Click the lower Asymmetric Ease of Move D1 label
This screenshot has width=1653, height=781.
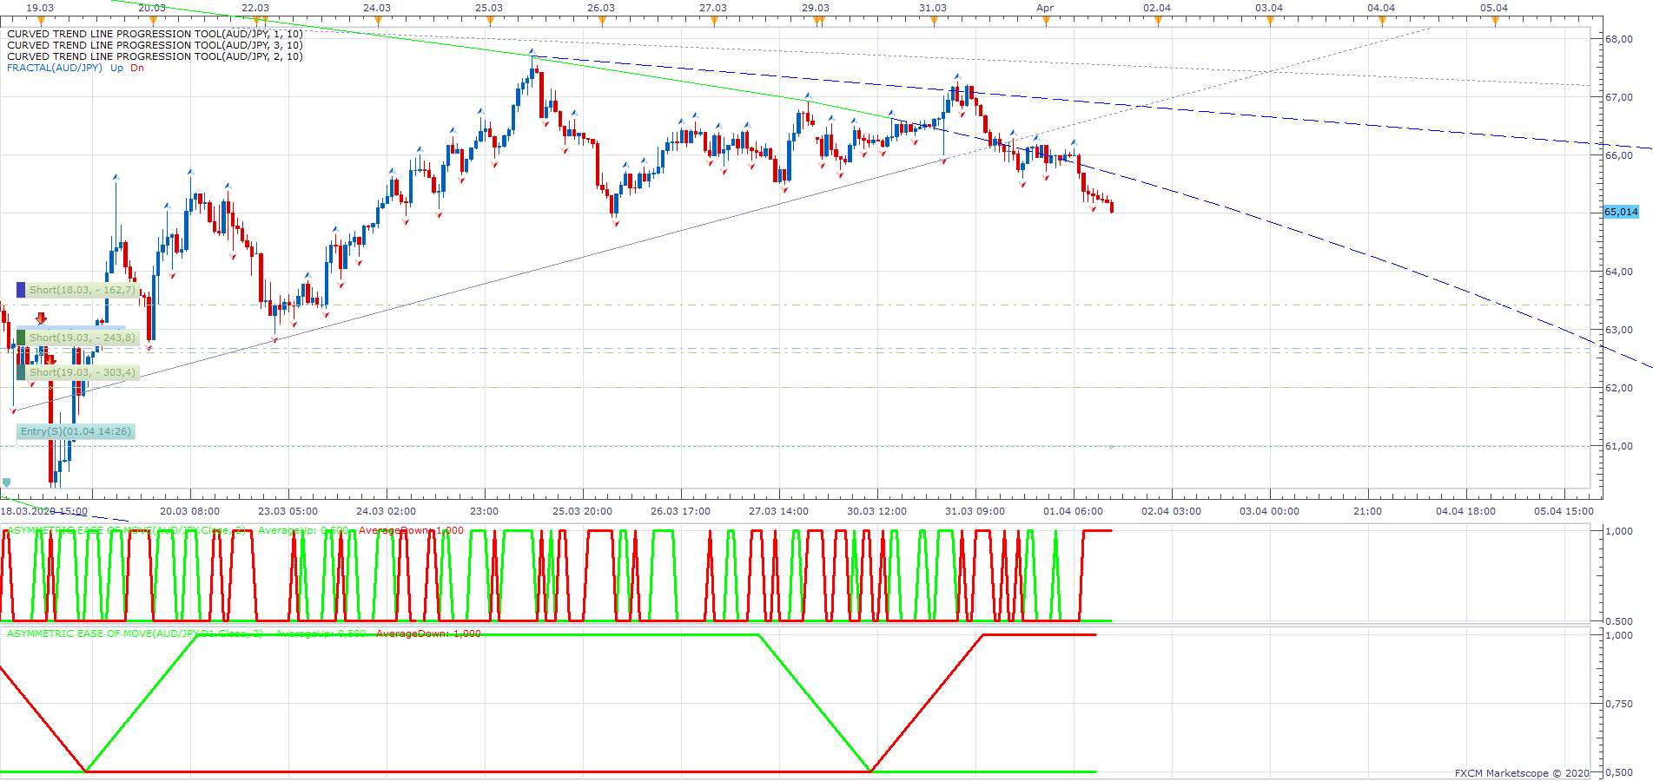coord(136,633)
